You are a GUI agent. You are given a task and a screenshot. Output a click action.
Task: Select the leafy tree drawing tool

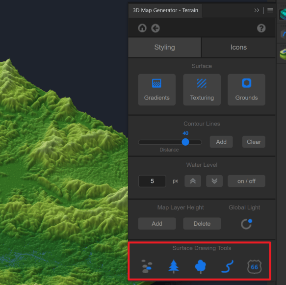click(201, 267)
